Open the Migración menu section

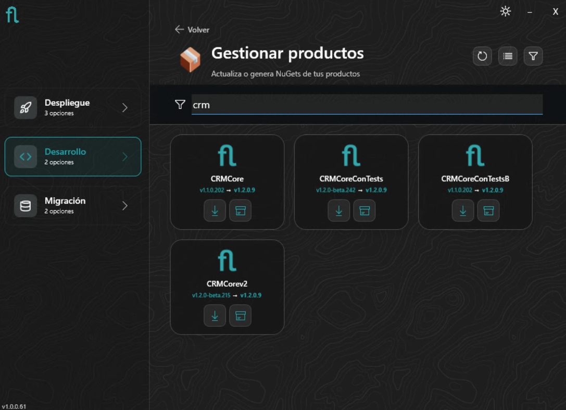(x=73, y=206)
